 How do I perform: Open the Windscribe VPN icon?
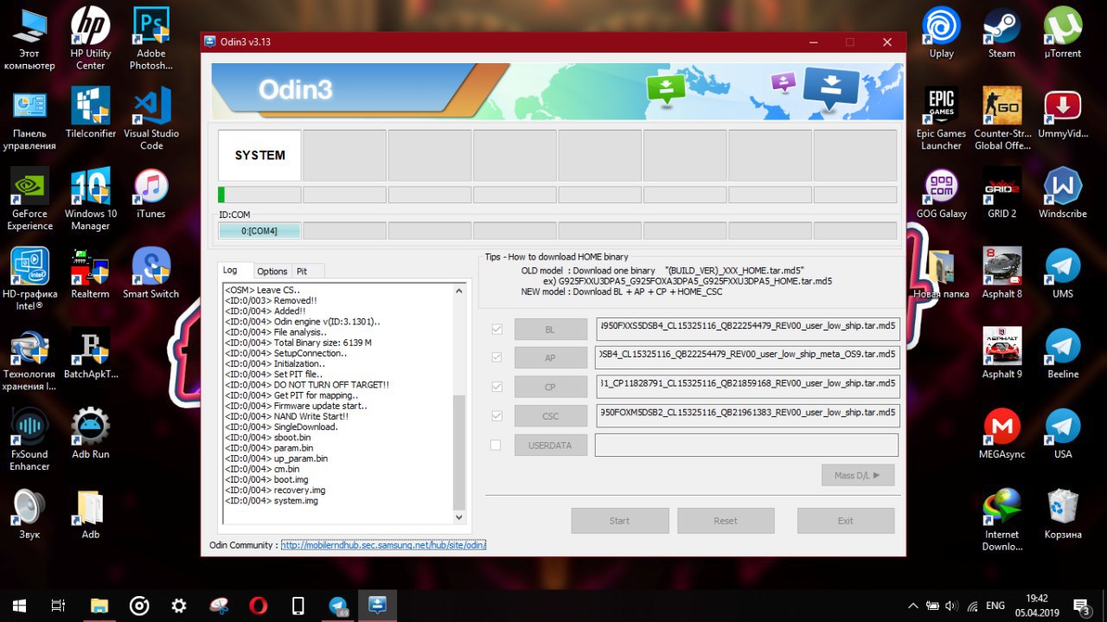(x=1062, y=193)
